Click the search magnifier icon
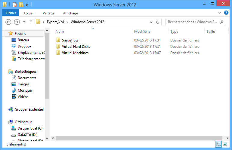 [x=222, y=22]
